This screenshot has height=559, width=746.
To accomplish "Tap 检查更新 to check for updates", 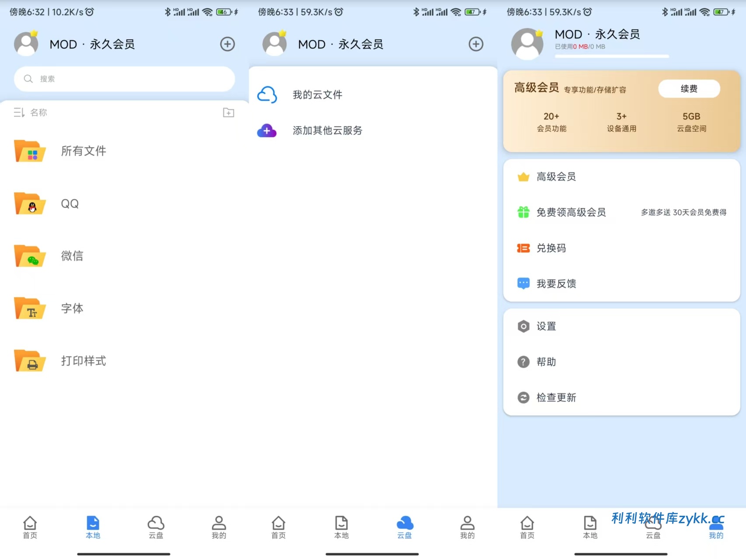I will coord(556,398).
